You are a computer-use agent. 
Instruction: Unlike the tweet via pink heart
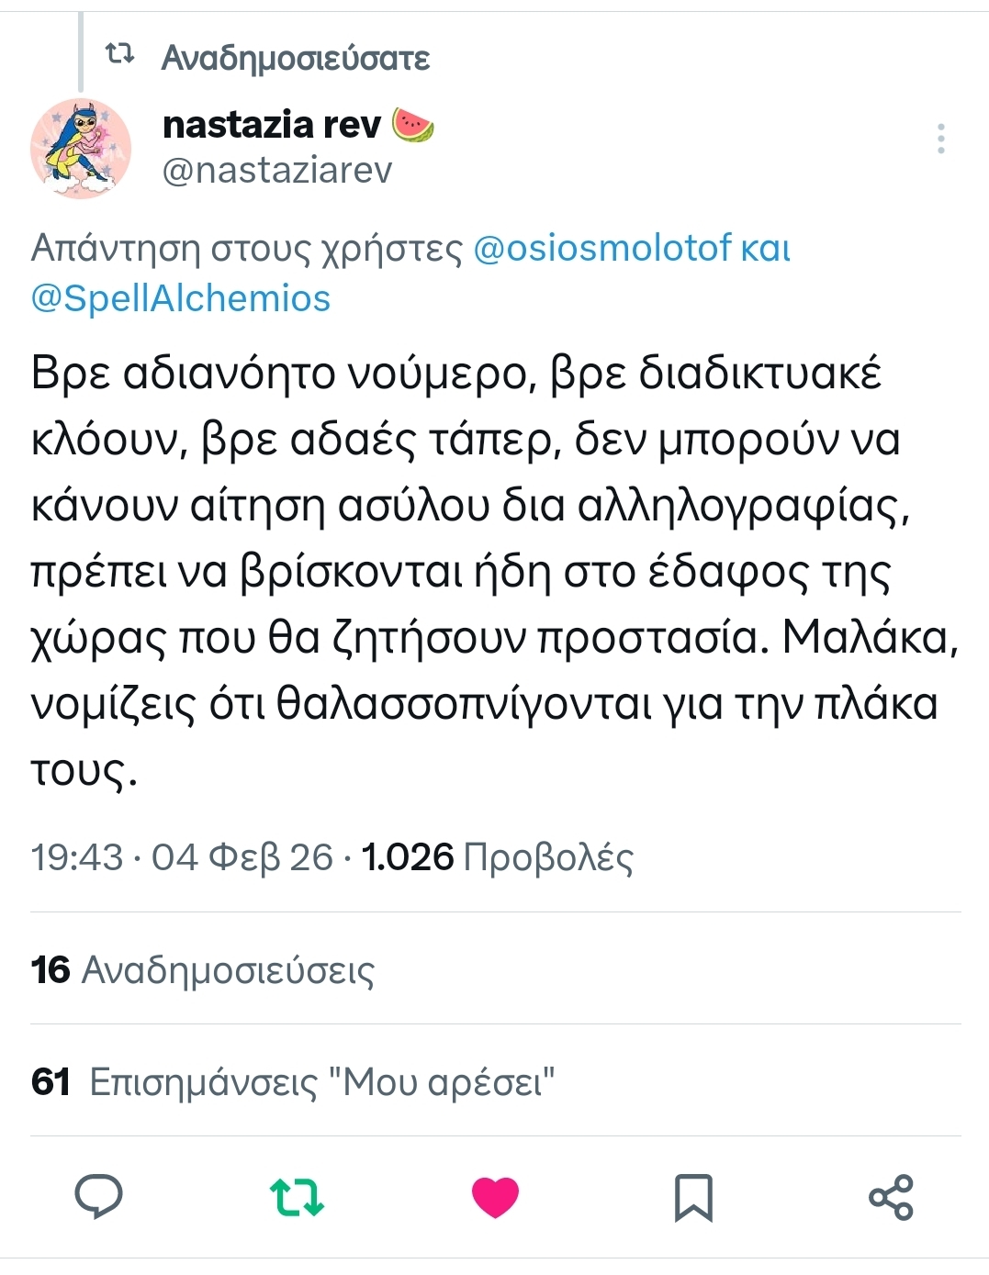(x=495, y=1197)
